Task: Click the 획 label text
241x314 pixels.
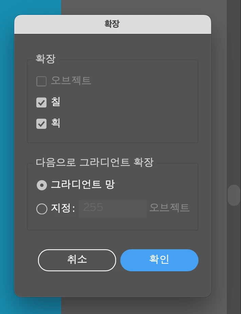Action: click(x=56, y=123)
